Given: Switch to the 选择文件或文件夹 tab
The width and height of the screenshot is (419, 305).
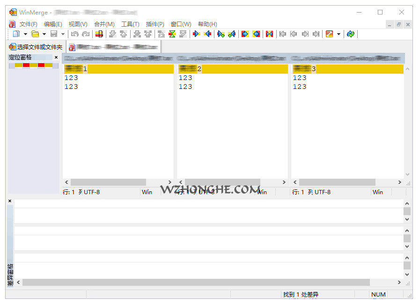Looking at the screenshot, I should (36, 47).
